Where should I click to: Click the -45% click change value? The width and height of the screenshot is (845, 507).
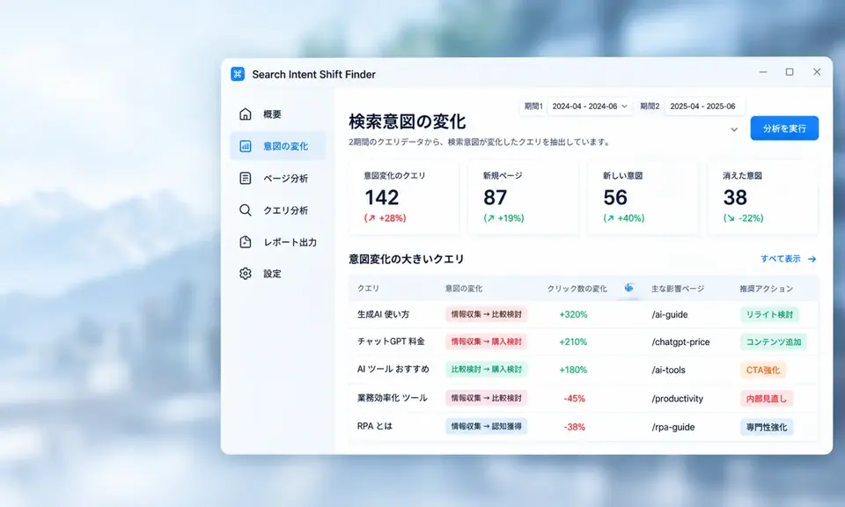tap(575, 399)
